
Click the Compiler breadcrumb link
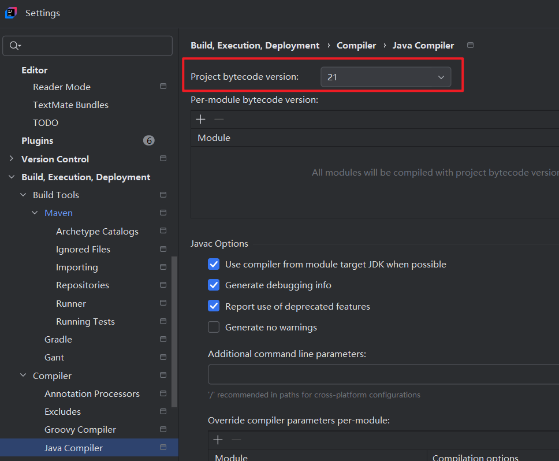coord(356,46)
